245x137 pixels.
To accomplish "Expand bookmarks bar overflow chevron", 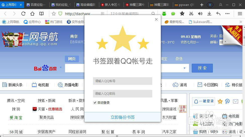I will (x=241, y=22).
